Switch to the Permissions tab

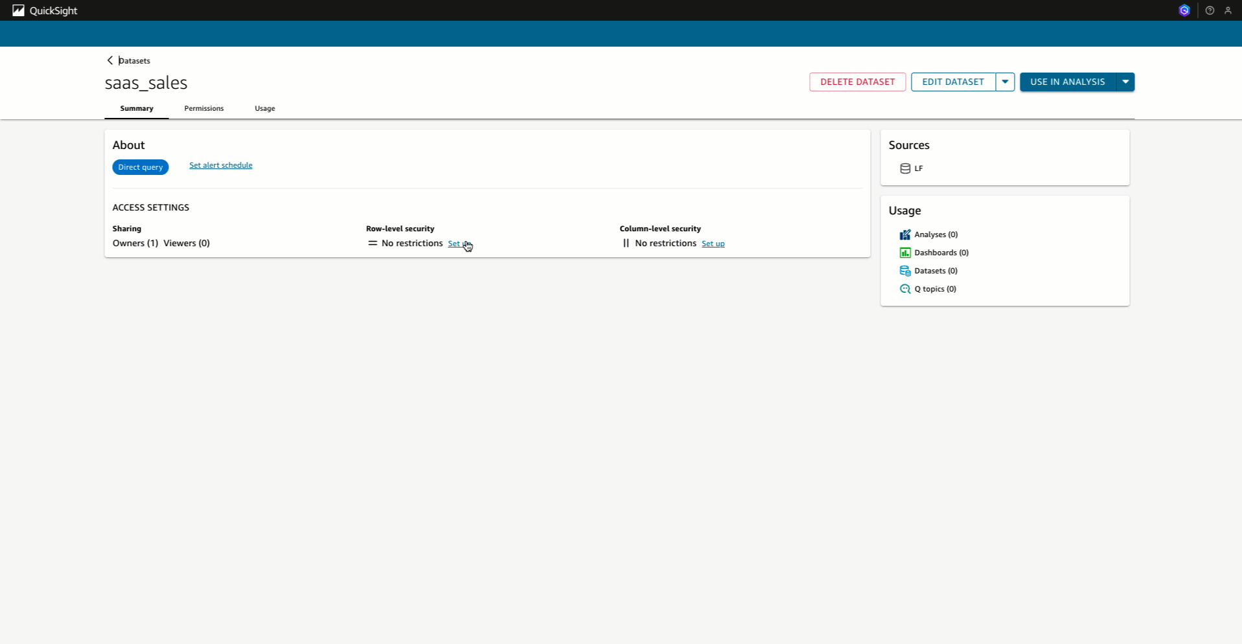pyautogui.click(x=204, y=108)
